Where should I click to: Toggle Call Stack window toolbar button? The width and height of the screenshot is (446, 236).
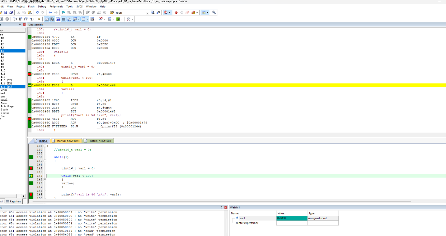coord(69,19)
